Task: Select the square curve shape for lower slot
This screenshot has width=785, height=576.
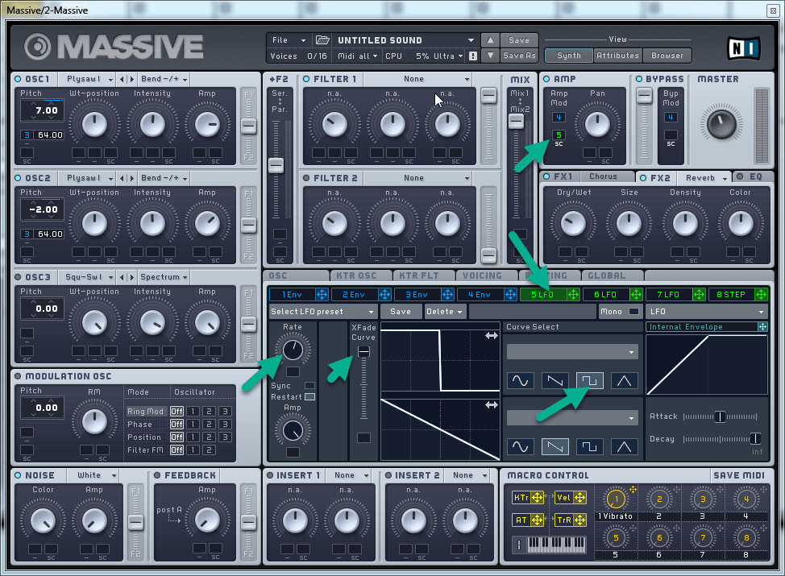Action: click(x=590, y=445)
